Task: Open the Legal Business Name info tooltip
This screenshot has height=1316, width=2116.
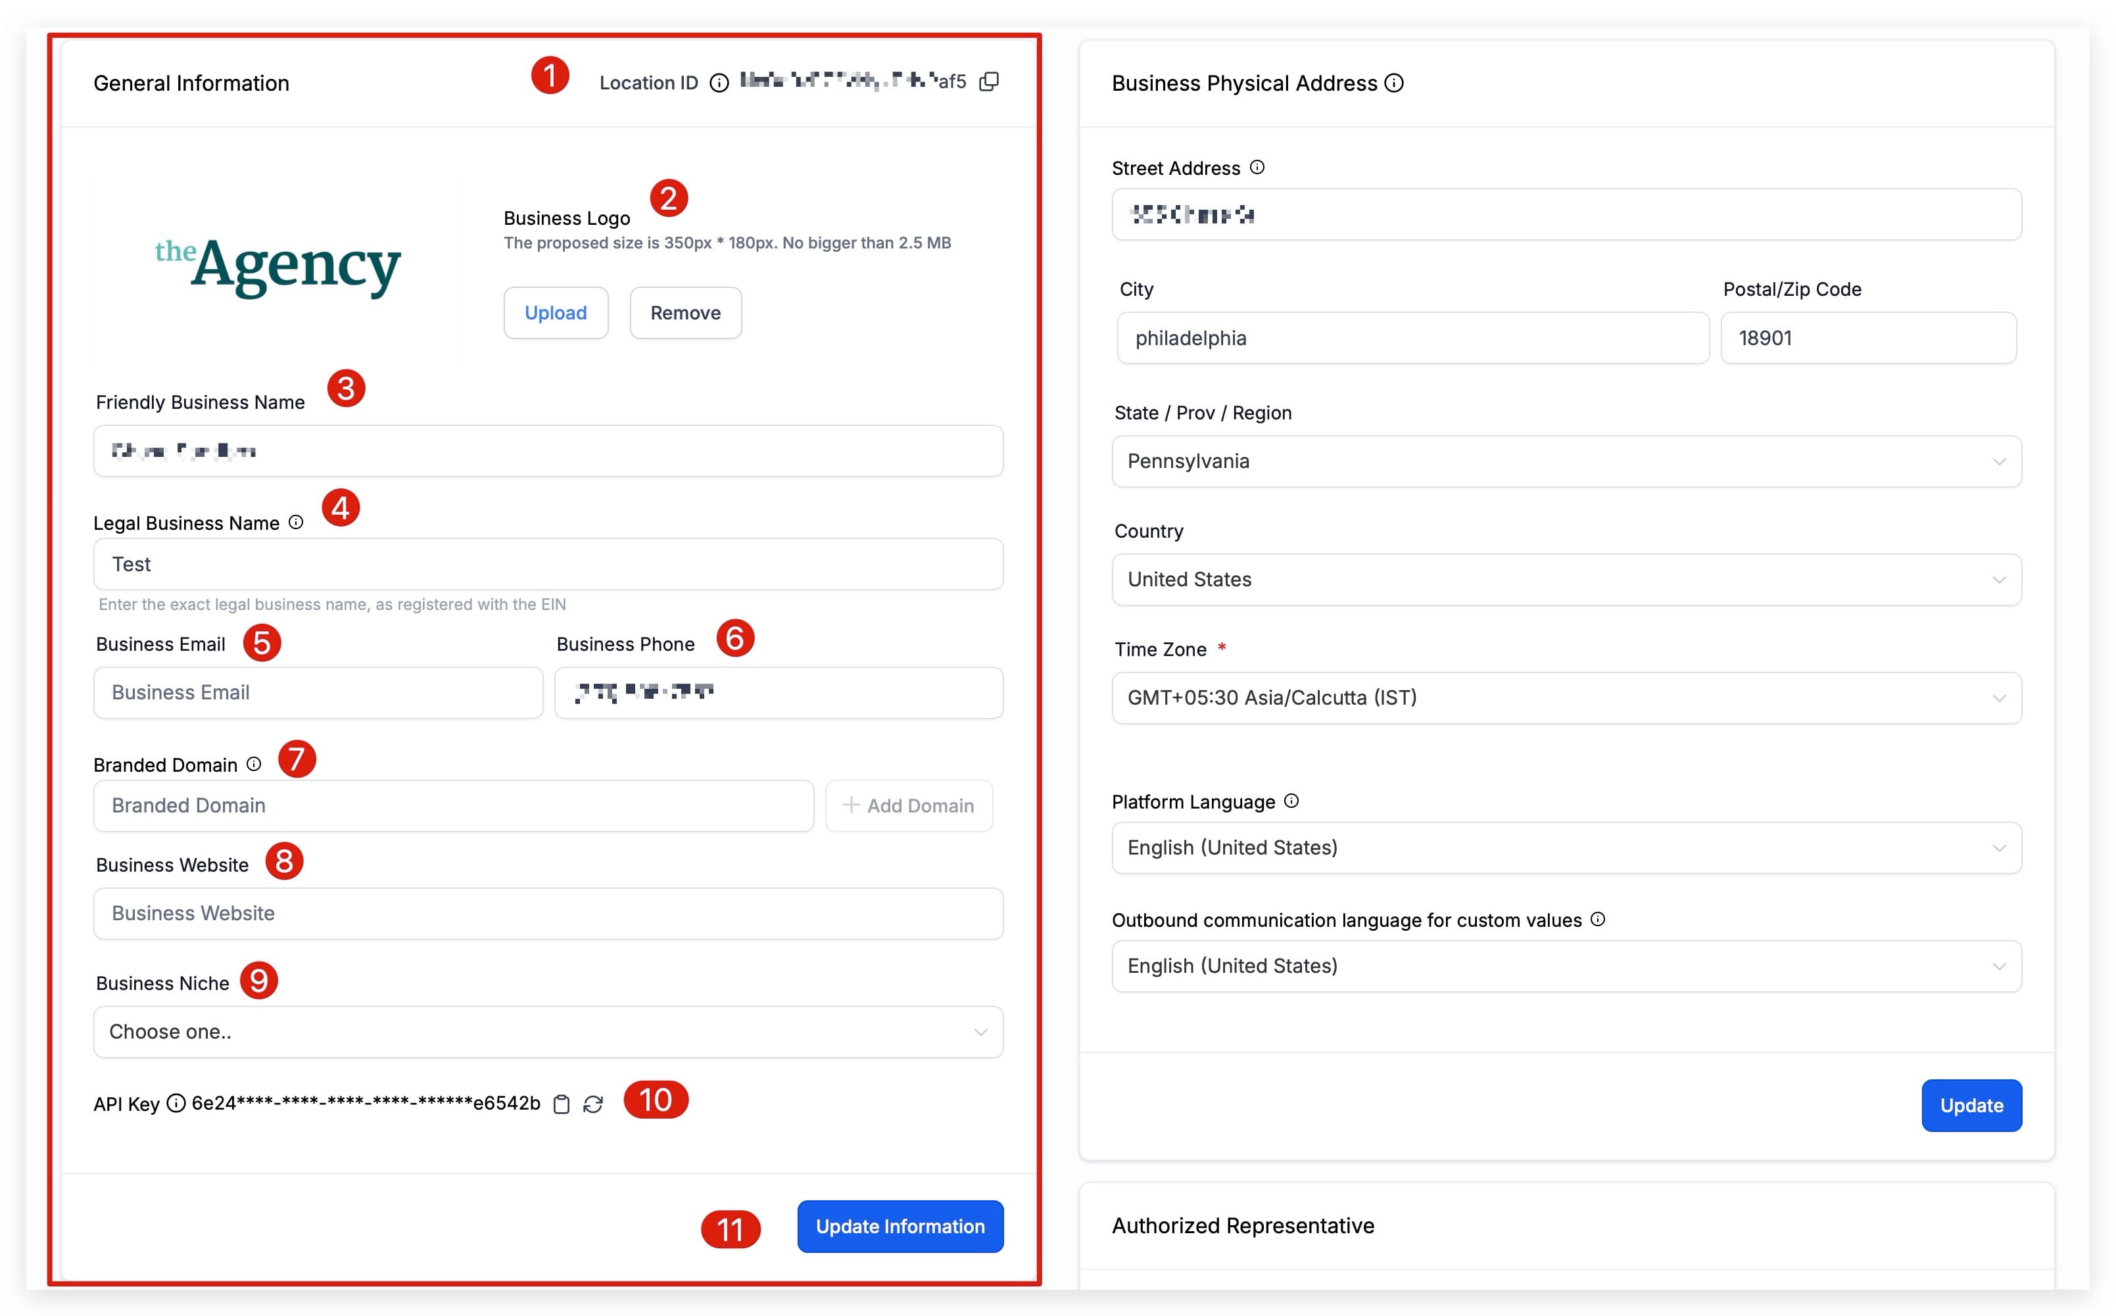Action: (296, 522)
